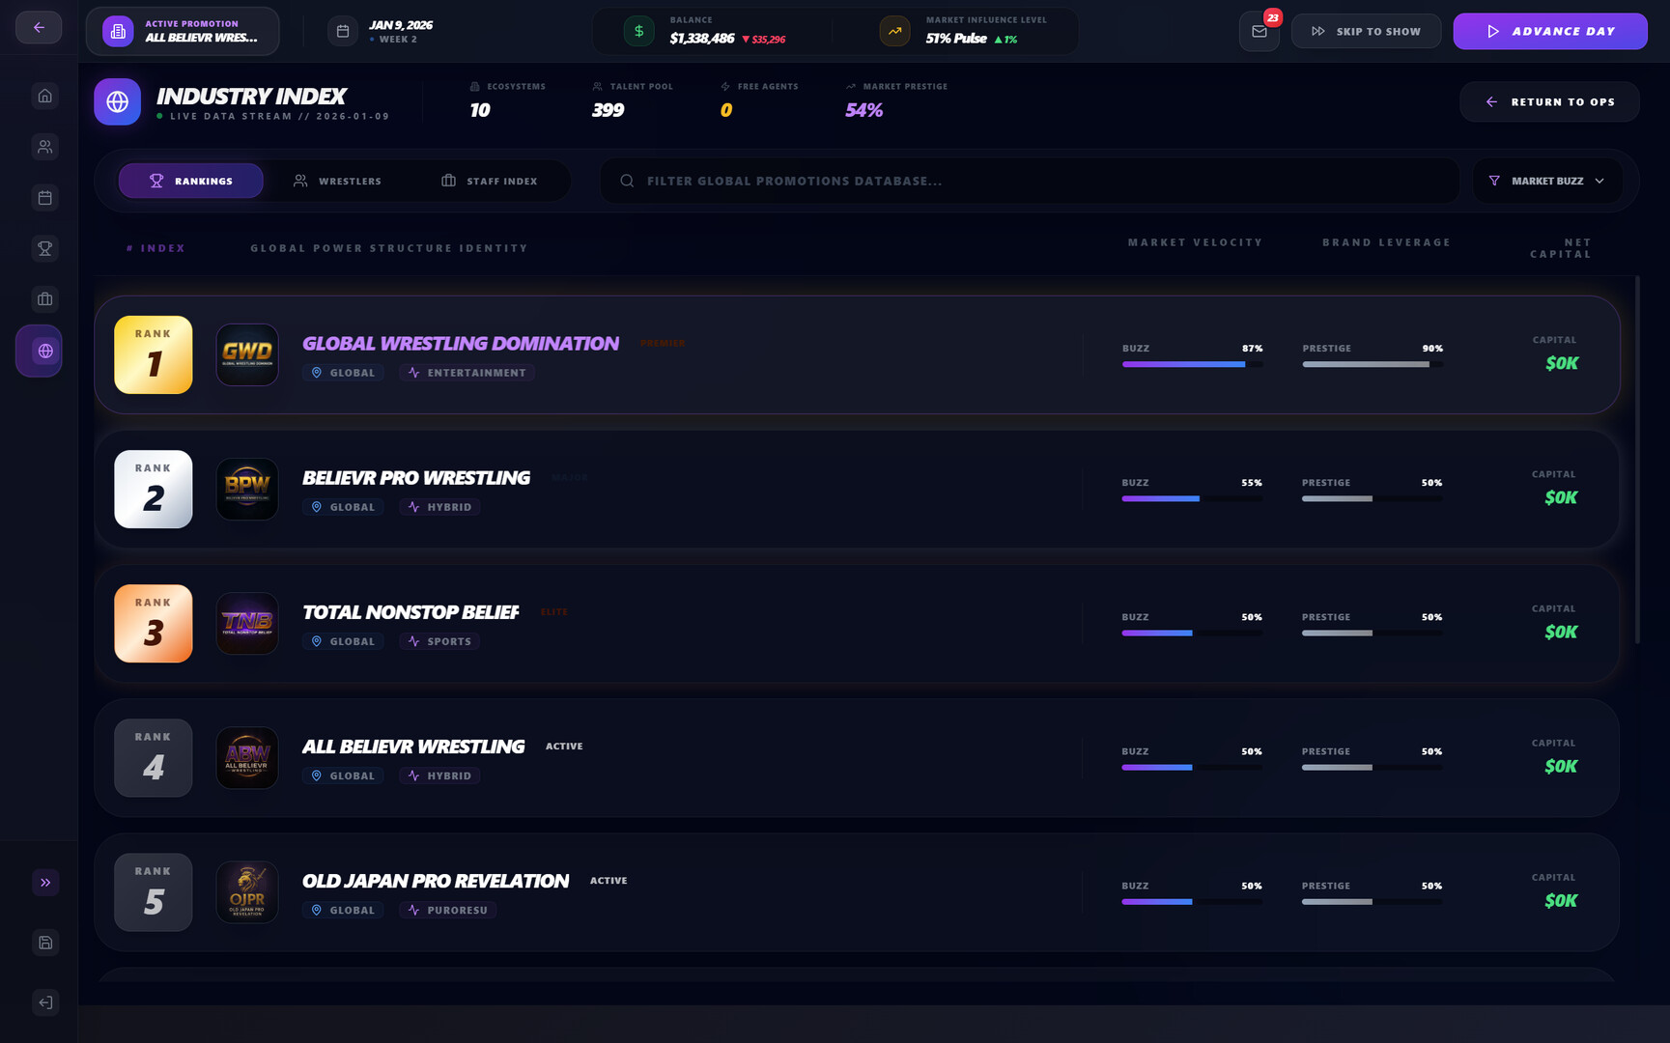Open the Believr Pro Wrestling logo thumbnail
1670x1043 pixels.
(x=247, y=490)
